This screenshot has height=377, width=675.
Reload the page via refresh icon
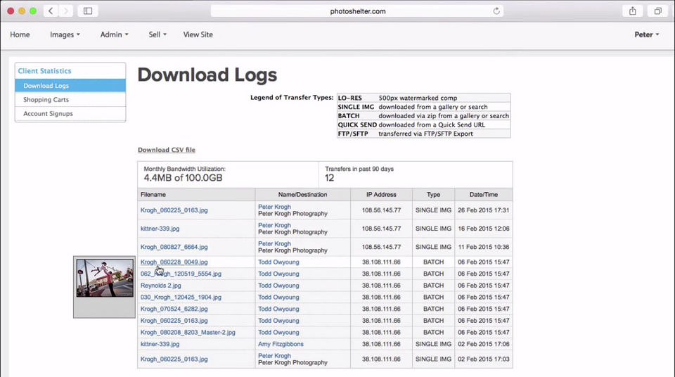pos(496,11)
